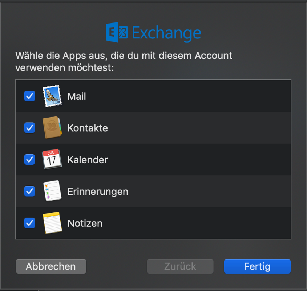Select the Kalender row label
The height and width of the screenshot is (291, 307).
coord(88,160)
